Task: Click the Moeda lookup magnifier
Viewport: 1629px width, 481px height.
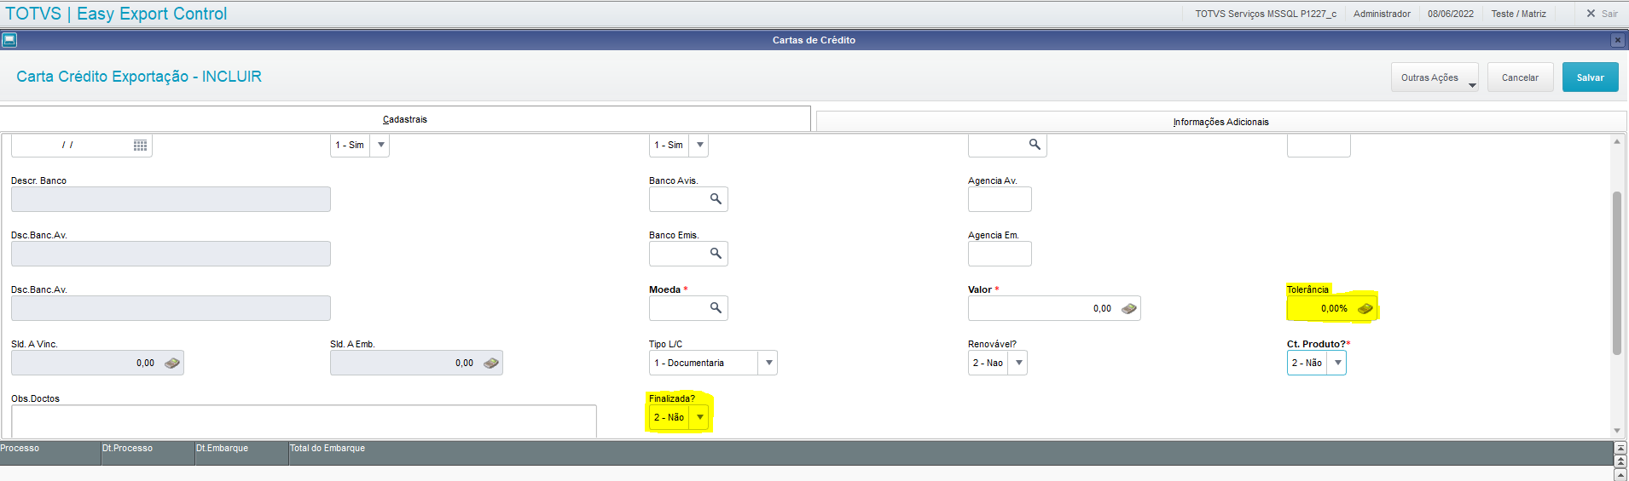Action: click(x=716, y=307)
